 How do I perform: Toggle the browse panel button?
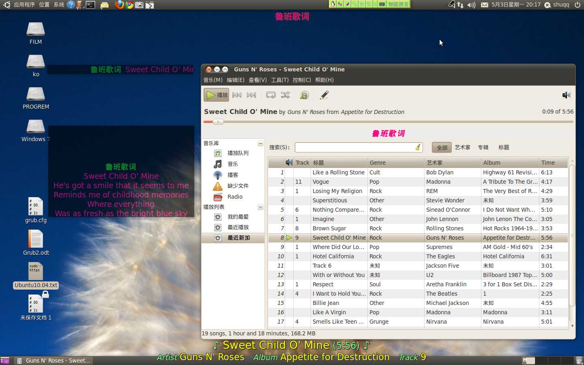[304, 95]
